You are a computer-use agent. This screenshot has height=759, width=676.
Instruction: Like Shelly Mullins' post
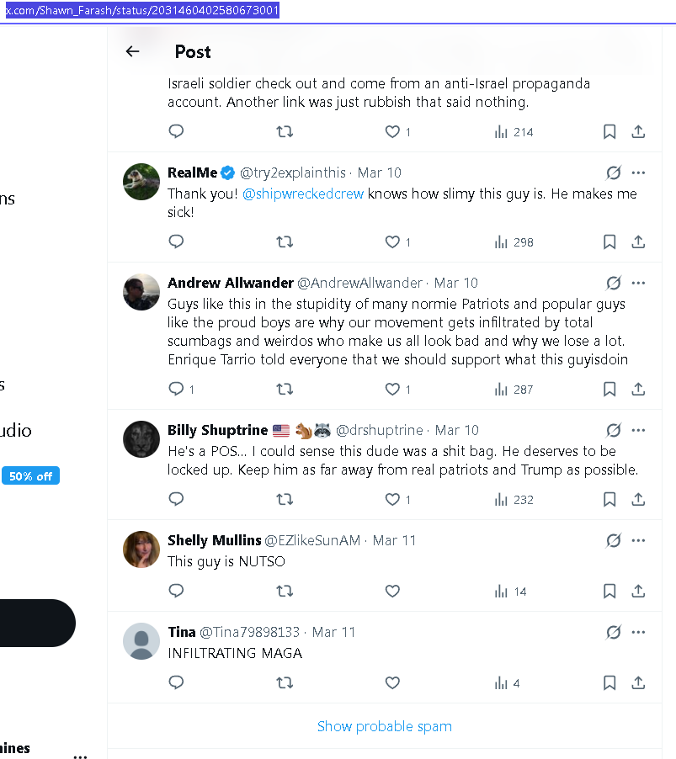tap(392, 592)
